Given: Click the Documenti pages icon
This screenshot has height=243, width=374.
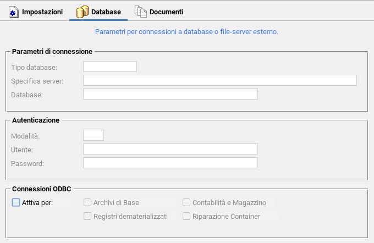Looking at the screenshot, I should tap(141, 12).
